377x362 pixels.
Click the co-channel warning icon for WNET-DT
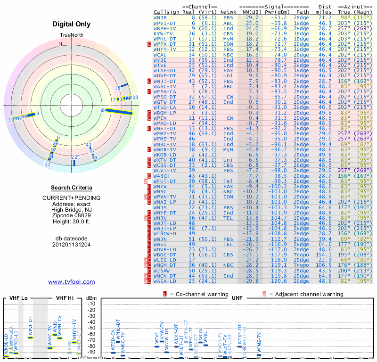[149, 129]
